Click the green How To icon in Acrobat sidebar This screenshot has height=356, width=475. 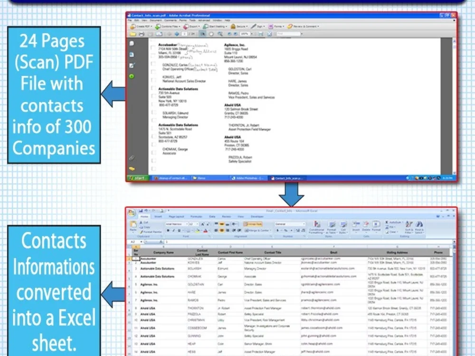[132, 76]
